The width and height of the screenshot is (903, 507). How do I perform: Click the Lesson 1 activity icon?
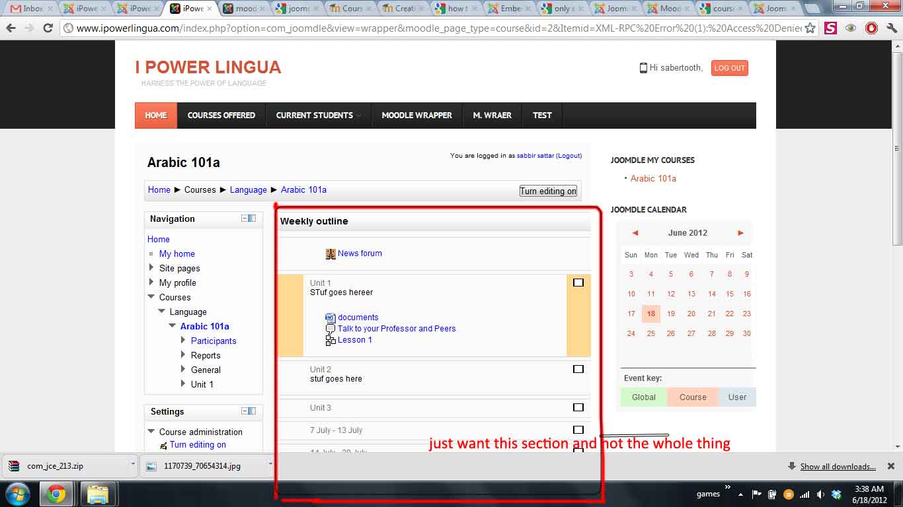tap(331, 340)
